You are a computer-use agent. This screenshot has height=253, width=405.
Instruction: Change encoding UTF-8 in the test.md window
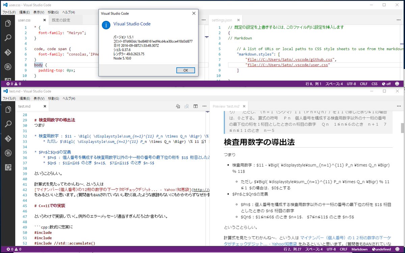330,249
